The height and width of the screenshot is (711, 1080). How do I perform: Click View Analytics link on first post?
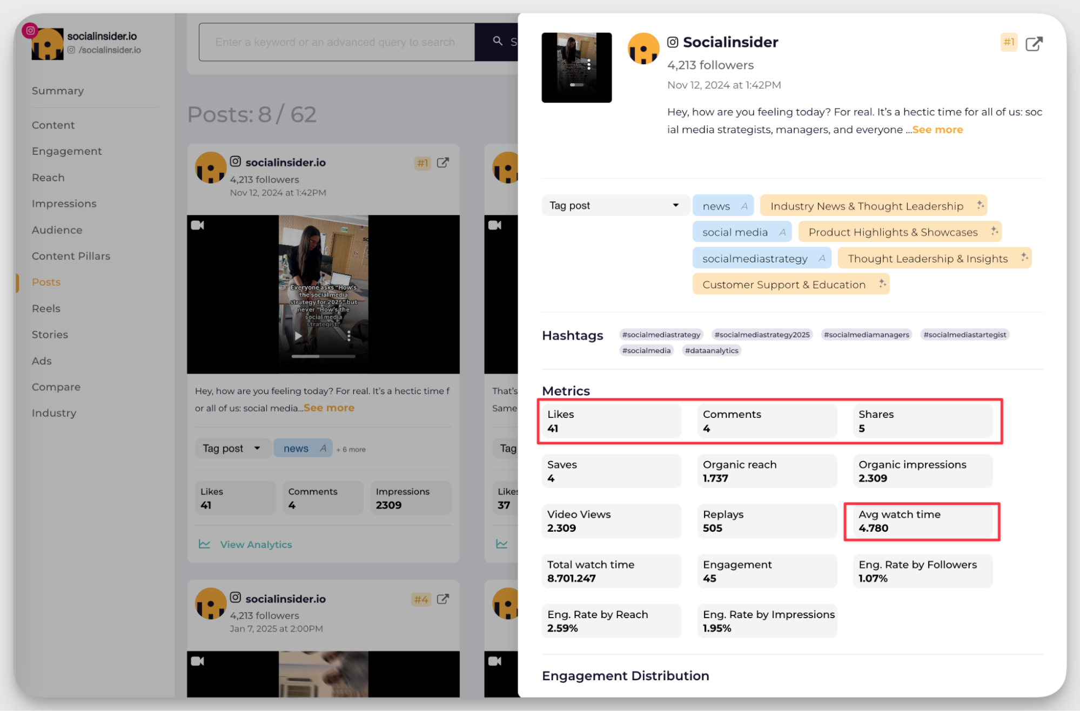[256, 544]
